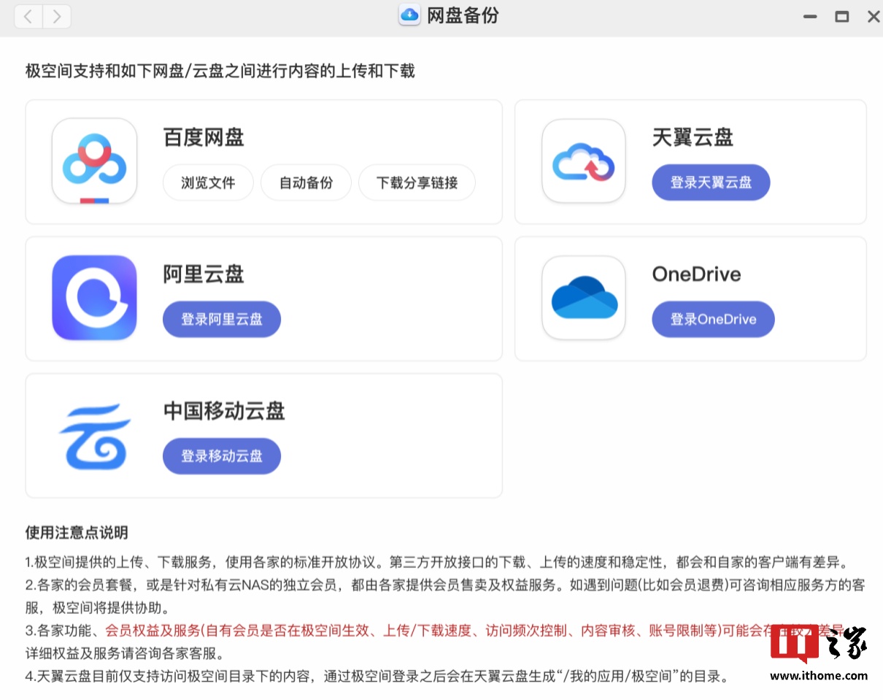Click the Tianyi Cloud (天翼云盘) logo icon
The height and width of the screenshot is (700, 883).
click(x=583, y=161)
